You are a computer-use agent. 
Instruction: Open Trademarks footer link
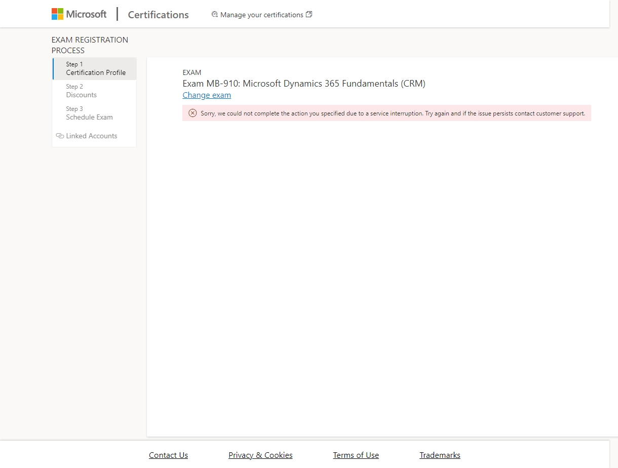pyautogui.click(x=440, y=455)
